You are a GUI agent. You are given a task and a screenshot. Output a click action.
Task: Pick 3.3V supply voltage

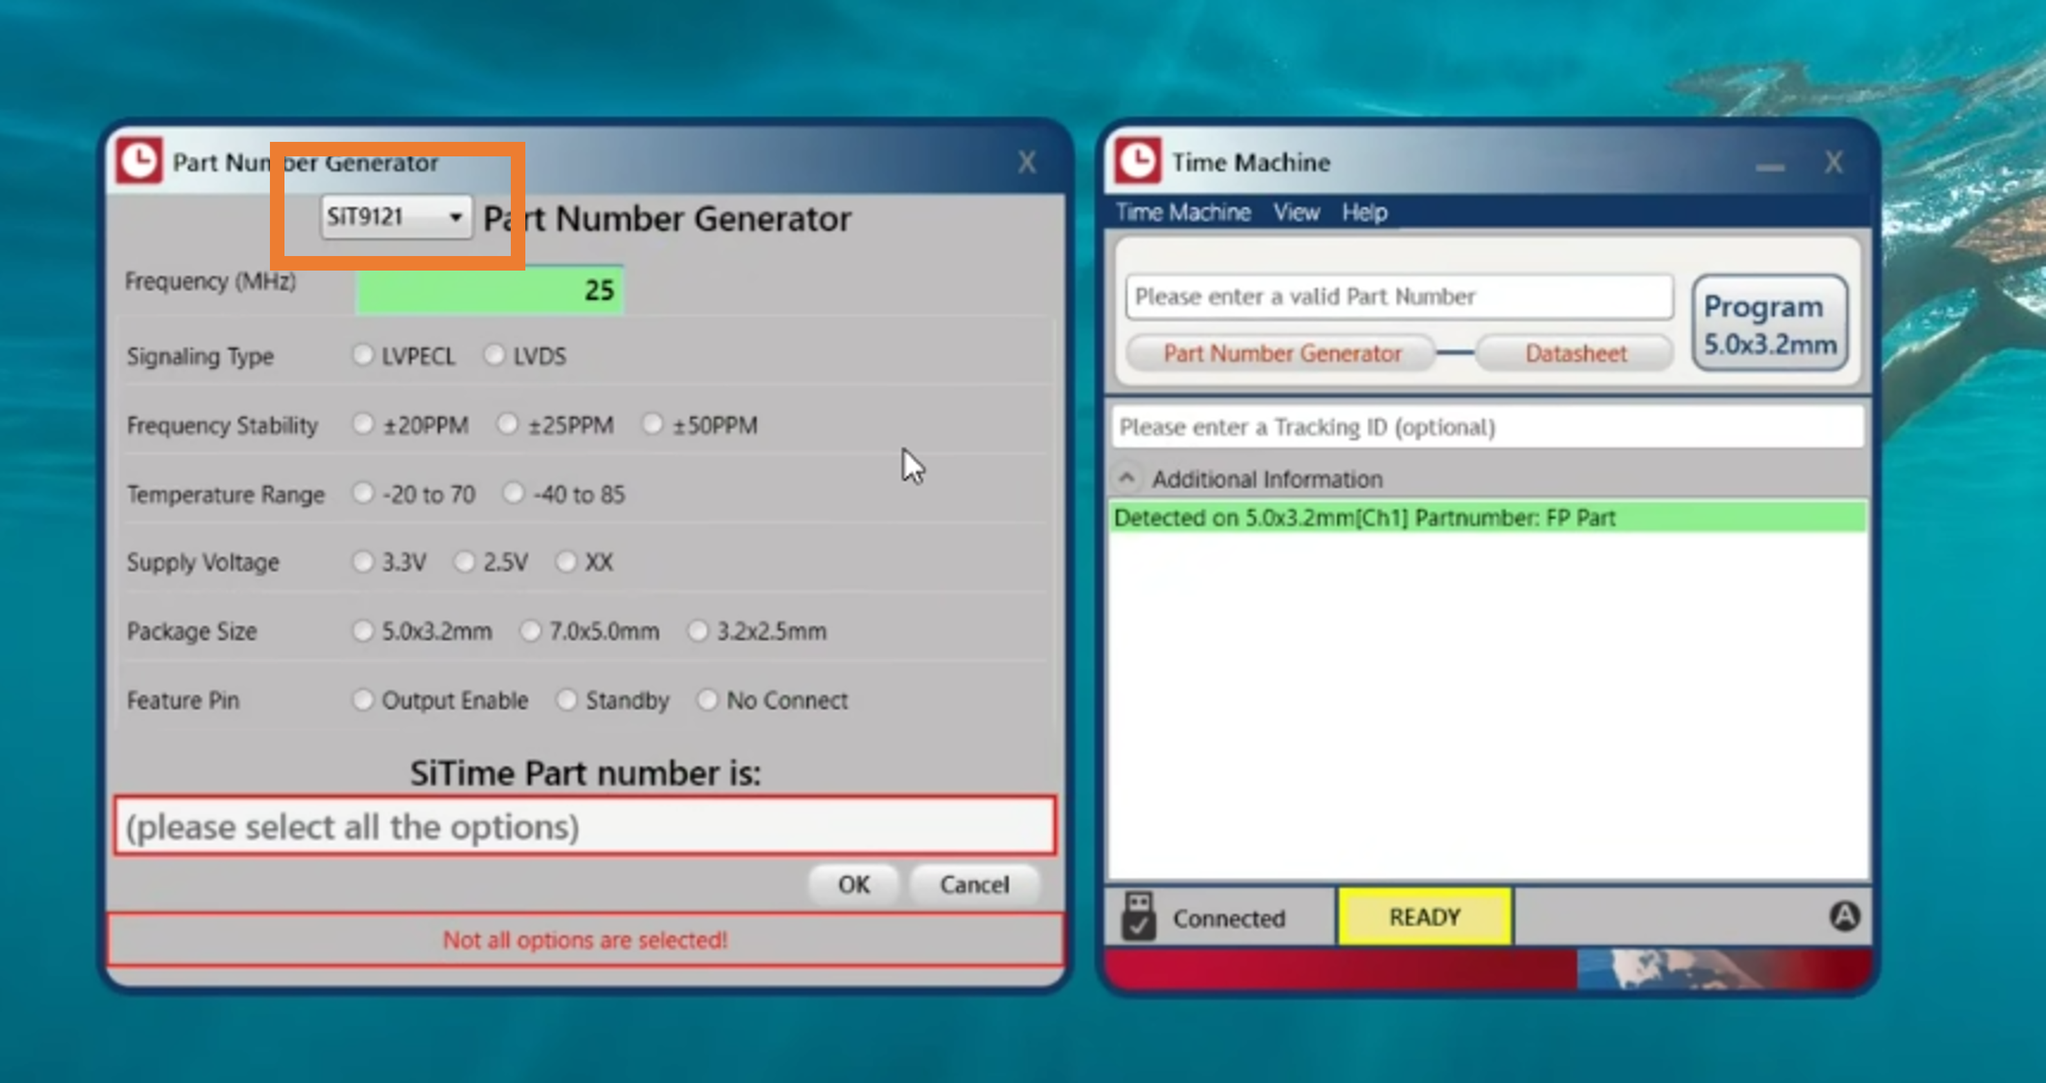point(363,561)
